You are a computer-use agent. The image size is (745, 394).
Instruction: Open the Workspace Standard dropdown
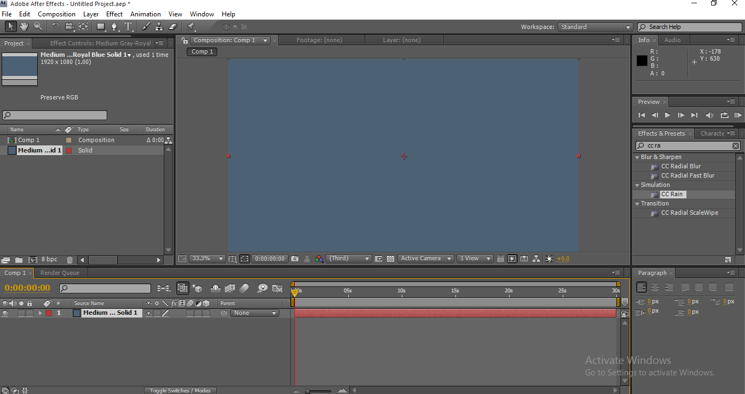pos(595,27)
